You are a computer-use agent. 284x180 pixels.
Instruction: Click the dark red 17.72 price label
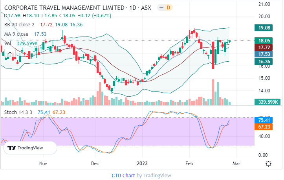coord(267,47)
